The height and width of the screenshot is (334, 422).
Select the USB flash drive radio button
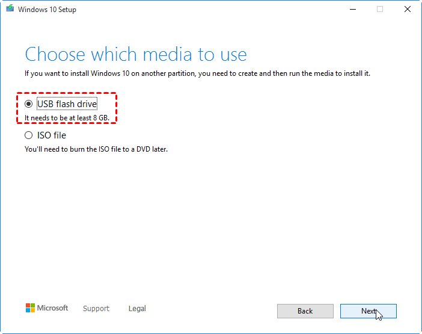pyautogui.click(x=28, y=104)
